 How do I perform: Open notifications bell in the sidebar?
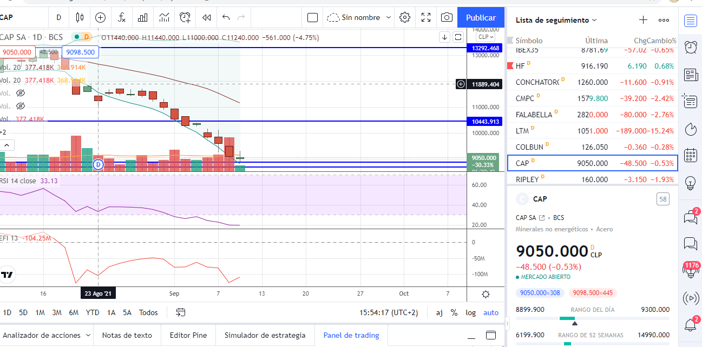[x=691, y=324]
